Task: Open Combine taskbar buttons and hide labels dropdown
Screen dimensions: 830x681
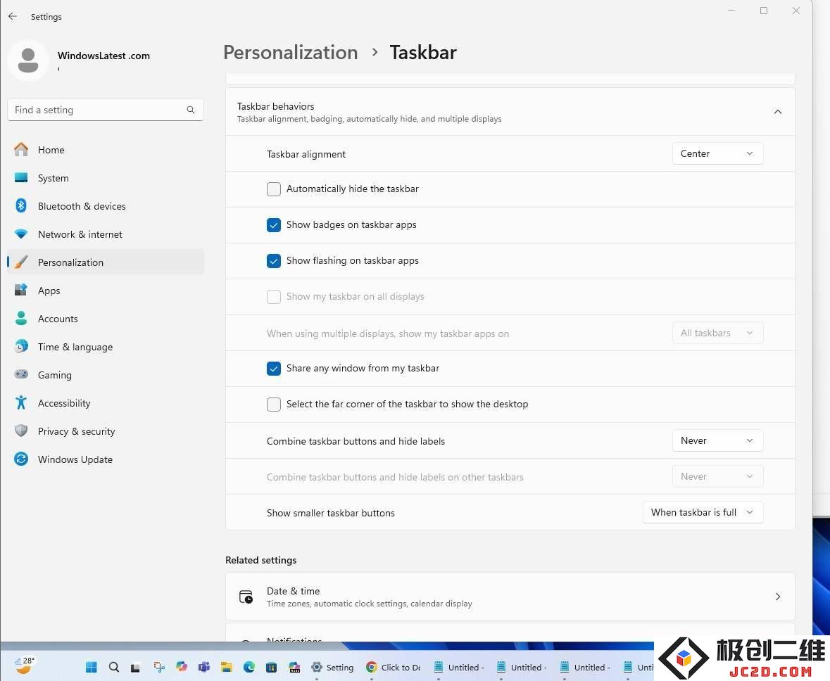Action: point(717,441)
